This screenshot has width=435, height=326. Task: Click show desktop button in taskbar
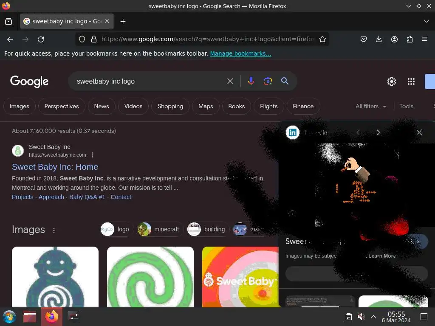click(x=424, y=317)
